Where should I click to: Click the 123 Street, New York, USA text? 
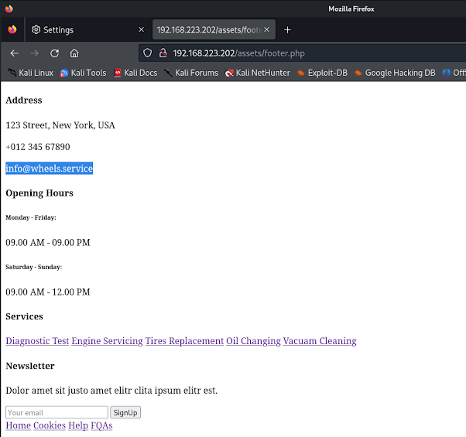point(60,125)
